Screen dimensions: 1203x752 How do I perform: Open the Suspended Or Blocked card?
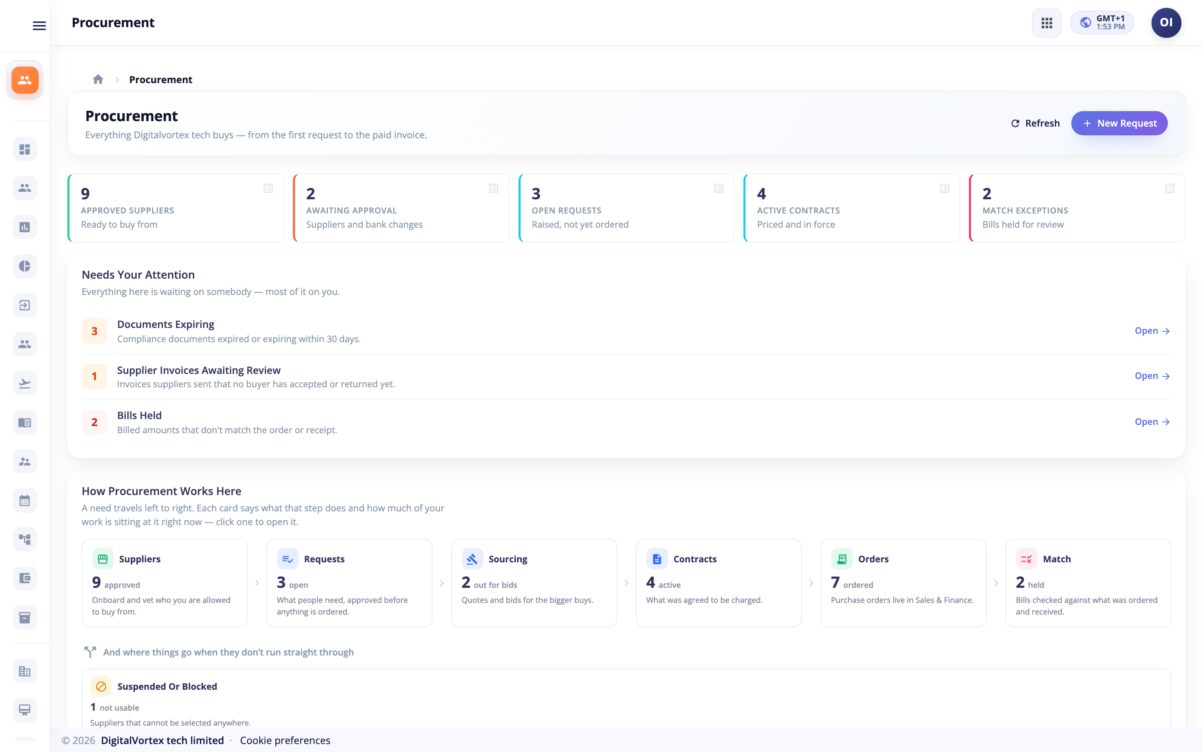click(627, 699)
